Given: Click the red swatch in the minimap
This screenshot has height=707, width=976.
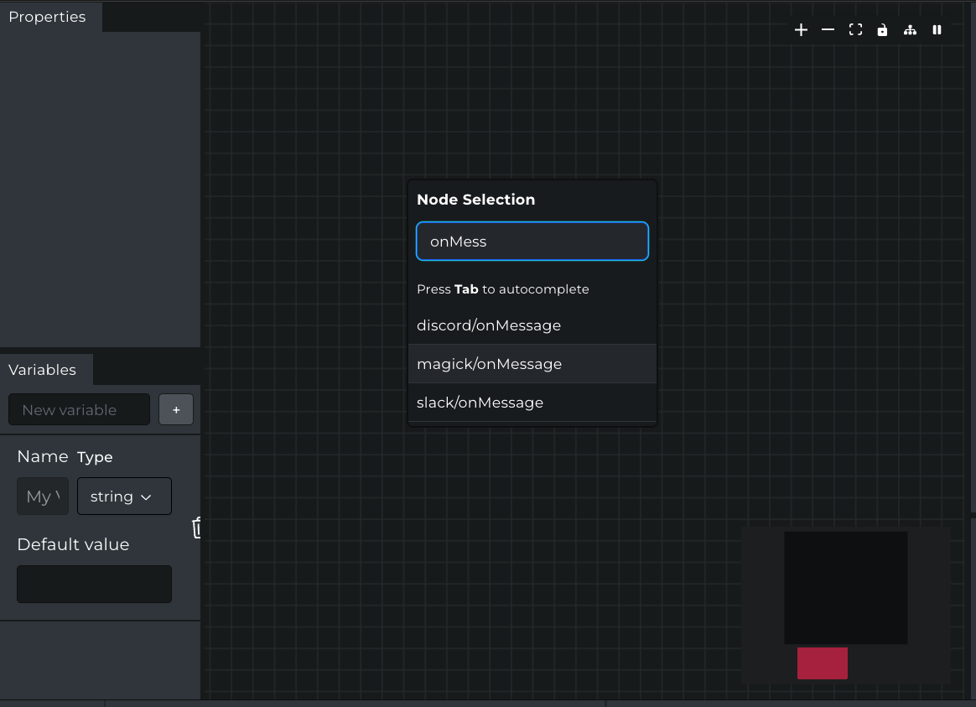Looking at the screenshot, I should 823,663.
